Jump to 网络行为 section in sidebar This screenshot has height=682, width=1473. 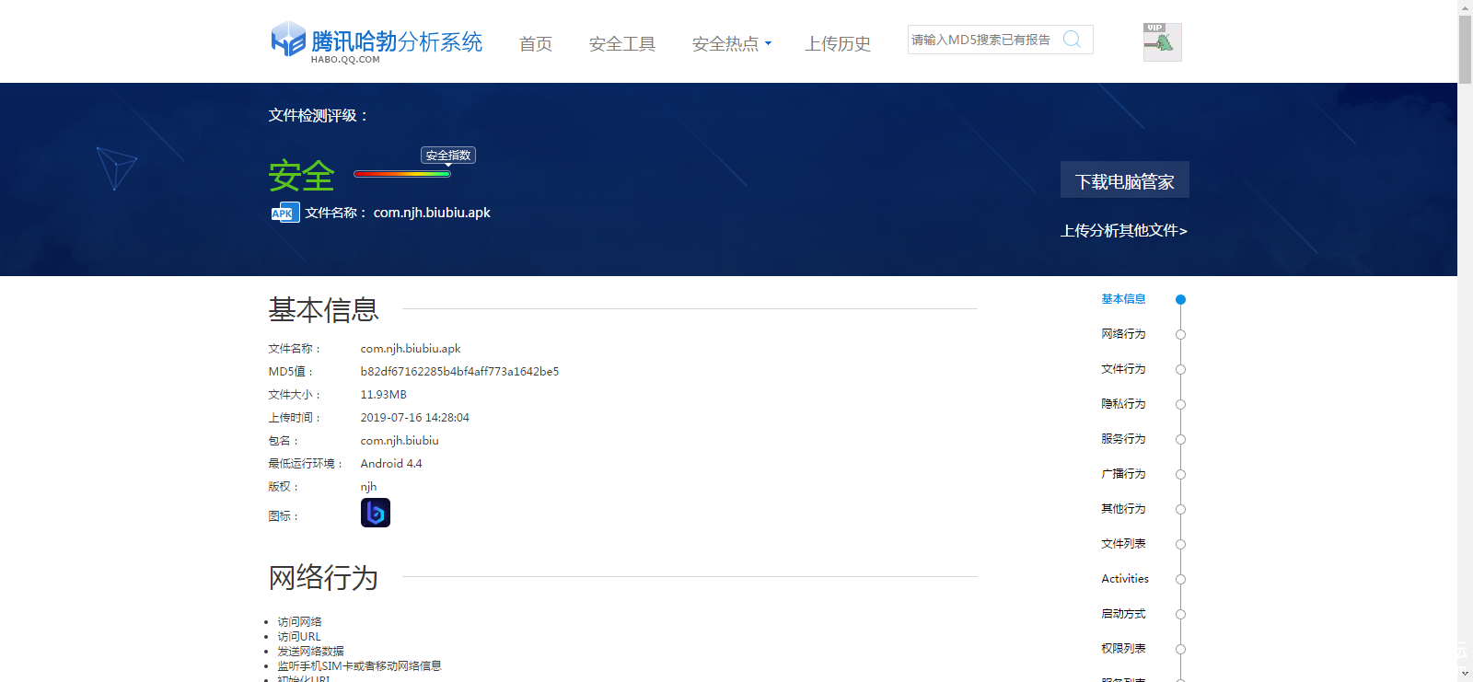(x=1123, y=334)
